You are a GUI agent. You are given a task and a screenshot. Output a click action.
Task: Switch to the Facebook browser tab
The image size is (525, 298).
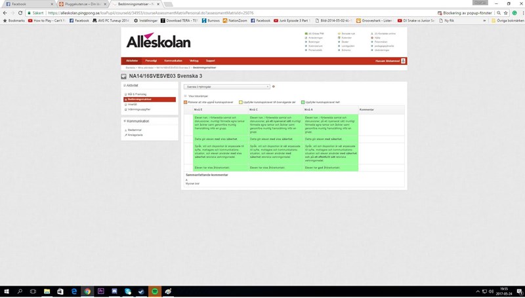pos(25,3)
